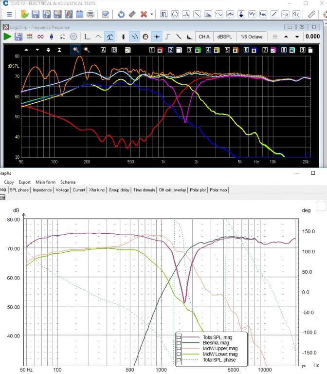Click the 0.000 offset value field
The height and width of the screenshot is (374, 327).
click(x=312, y=37)
